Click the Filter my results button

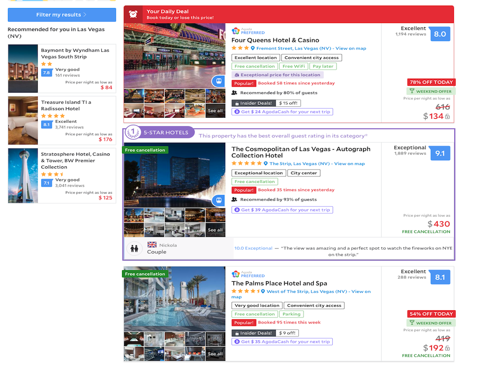point(62,15)
